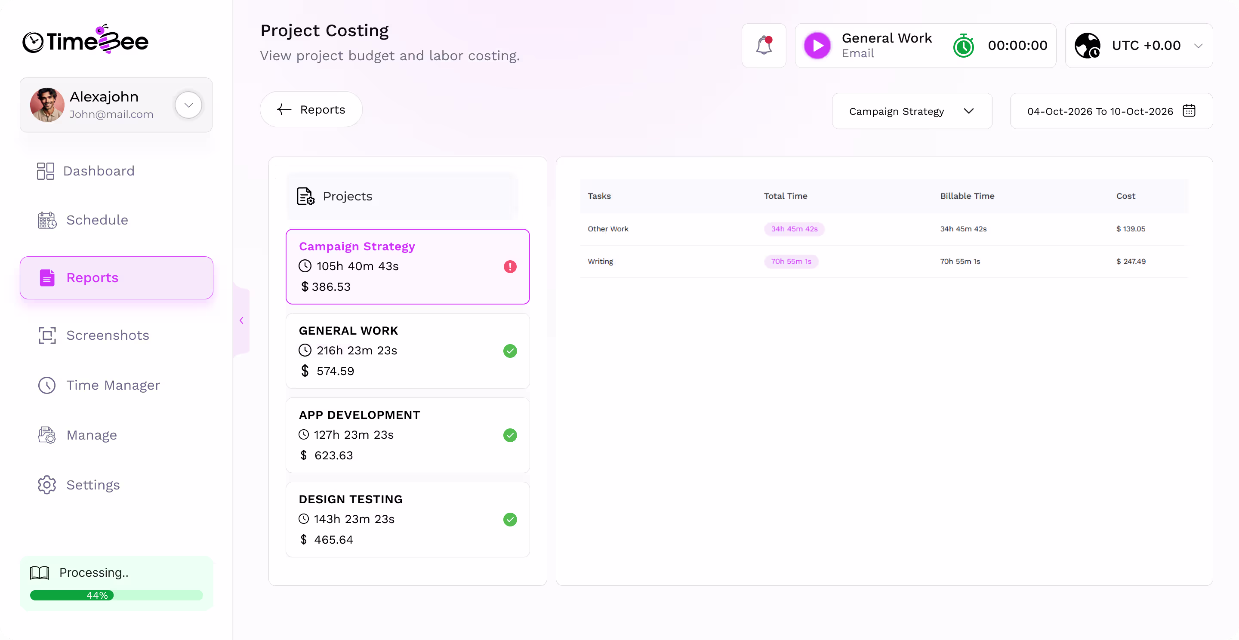Click the green stopwatch icon
The image size is (1239, 640).
(963, 46)
